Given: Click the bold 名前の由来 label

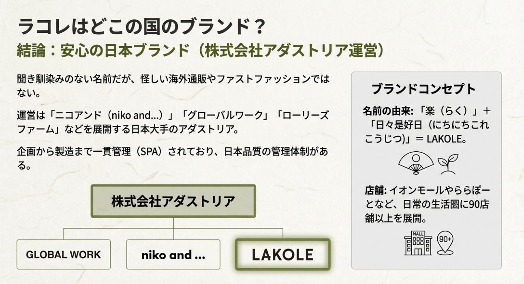Looking at the screenshot, I should point(387,110).
